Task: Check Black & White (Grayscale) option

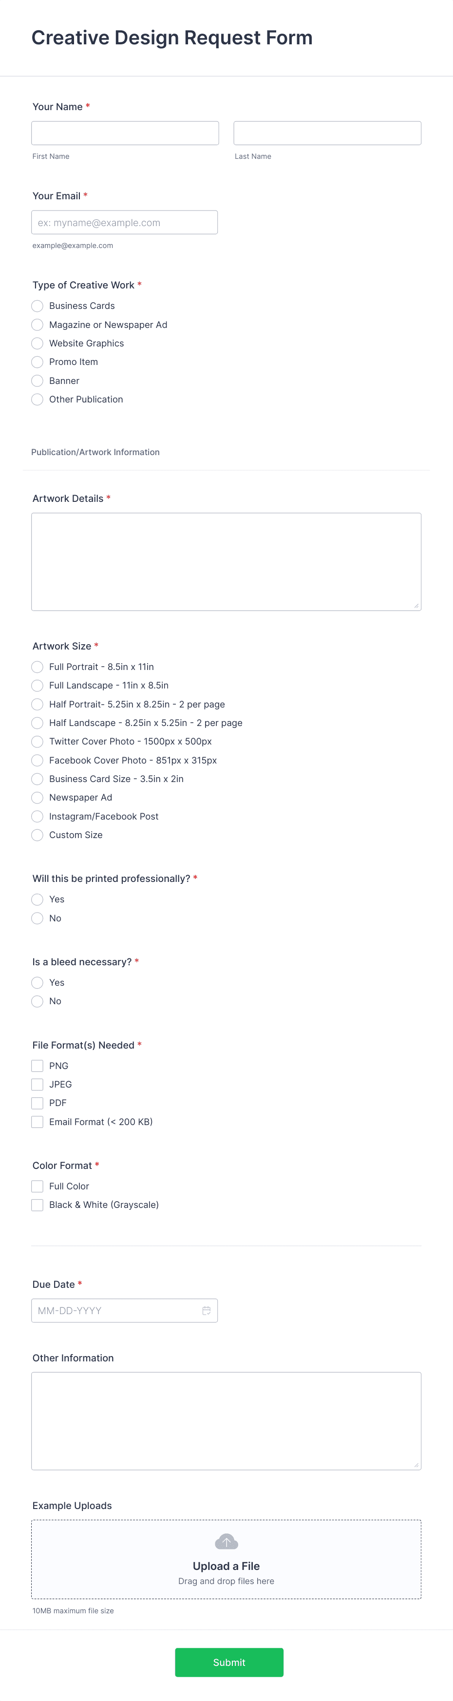Action: [37, 1204]
